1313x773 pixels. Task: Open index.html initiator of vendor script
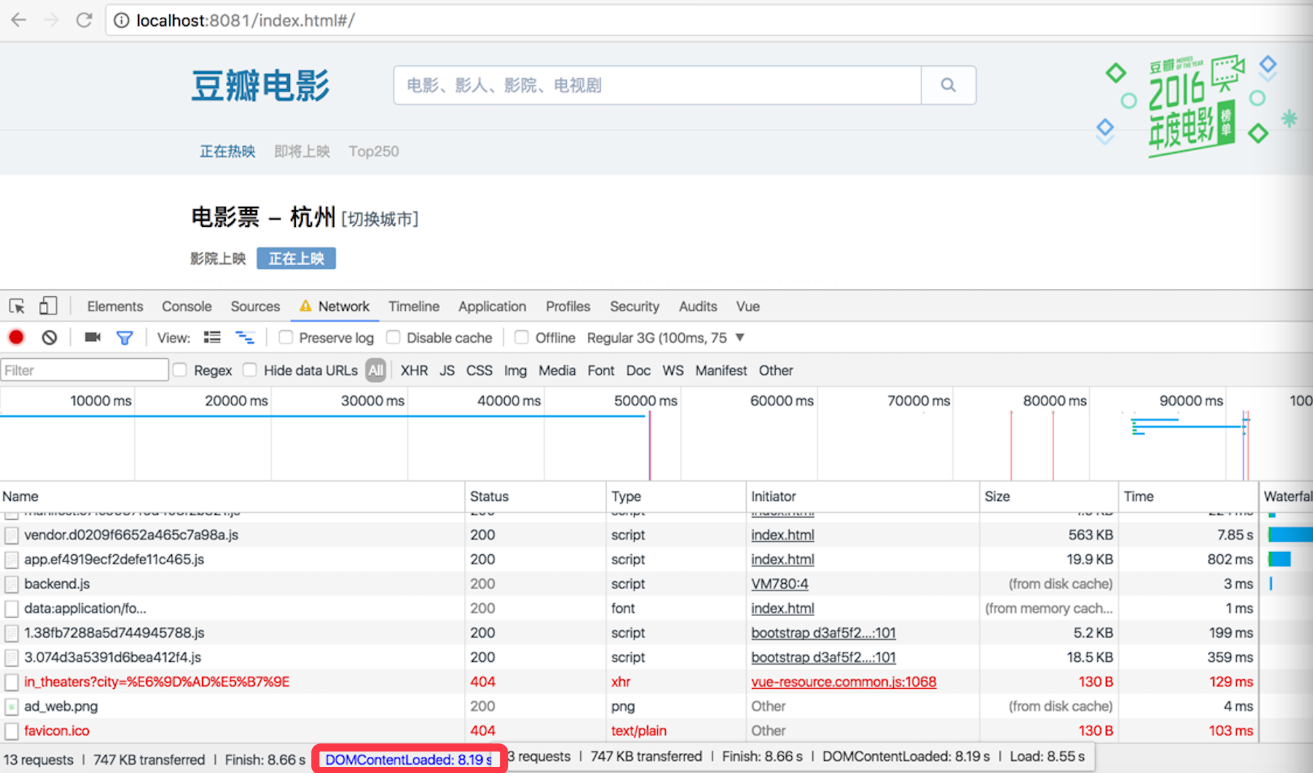click(783, 535)
